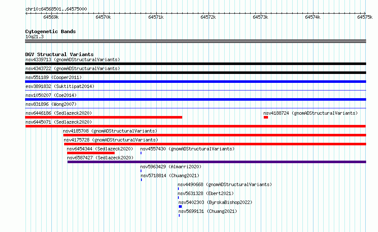Click the nsv5402303 (ByrskaBishop2022) label
The width and height of the screenshot is (378, 232).
pyautogui.click(x=215, y=202)
